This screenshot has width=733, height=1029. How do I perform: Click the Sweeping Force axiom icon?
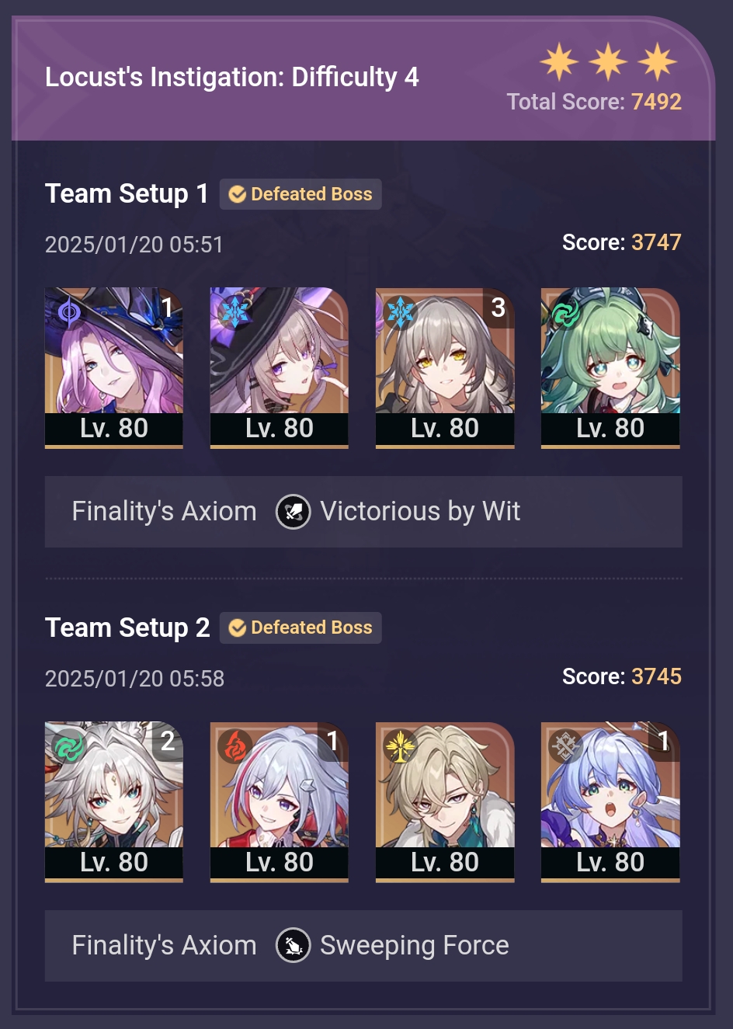[x=294, y=946]
